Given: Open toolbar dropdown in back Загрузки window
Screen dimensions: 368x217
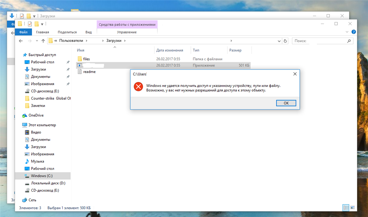Looking at the screenshot, I should [34, 16].
